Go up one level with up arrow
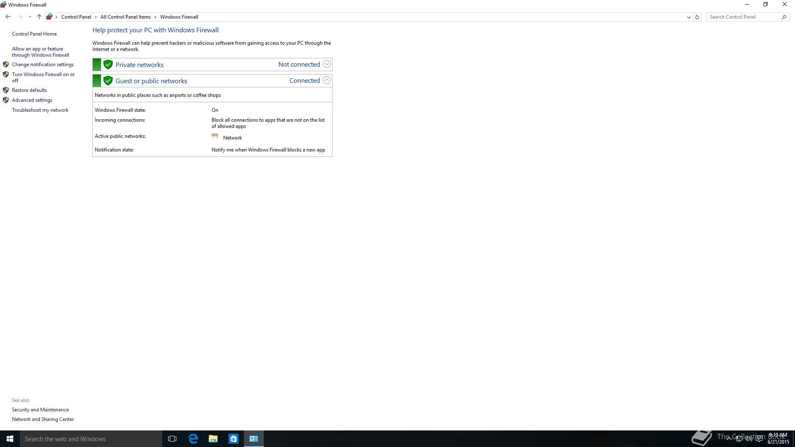Image resolution: width=795 pixels, height=447 pixels. pos(39,17)
